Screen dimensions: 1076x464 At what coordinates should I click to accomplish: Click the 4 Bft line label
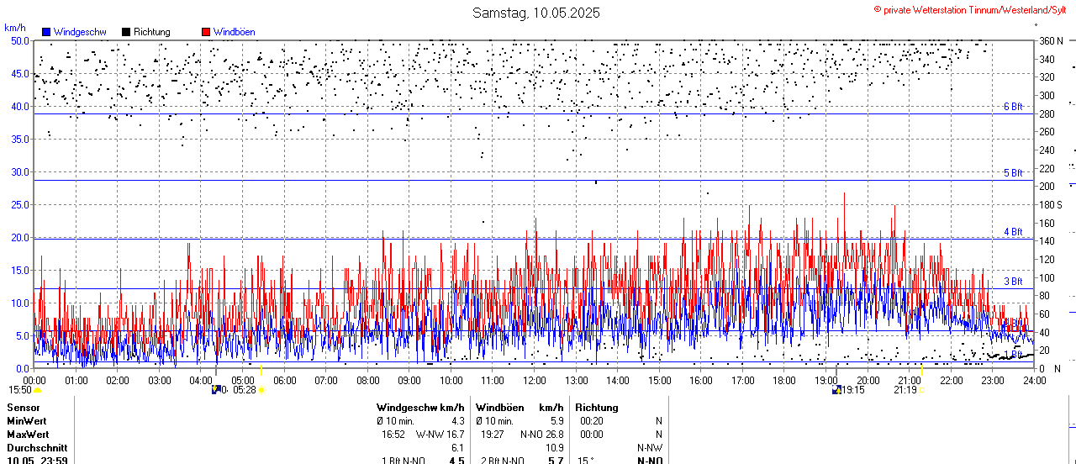click(x=1014, y=232)
